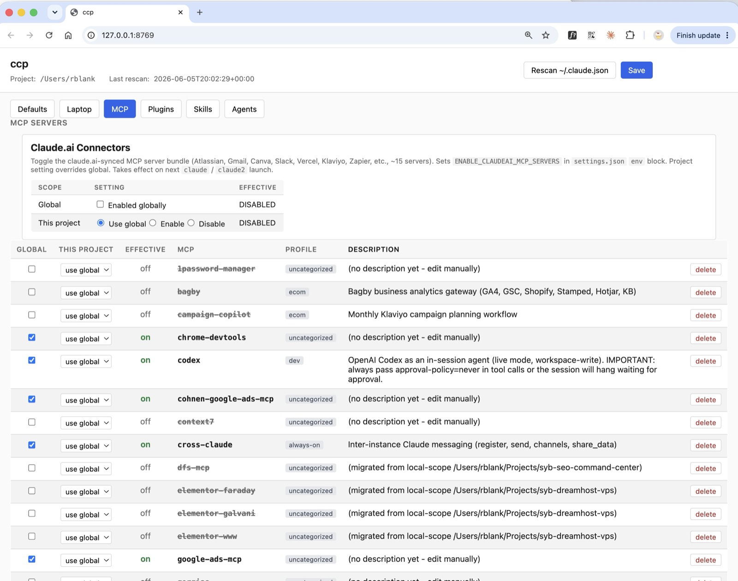Switch to the Defaults tab
The width and height of the screenshot is (738, 581).
point(32,109)
